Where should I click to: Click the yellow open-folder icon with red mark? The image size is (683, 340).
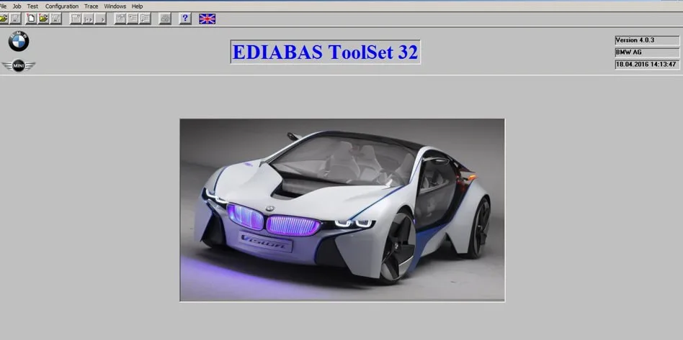click(43, 18)
